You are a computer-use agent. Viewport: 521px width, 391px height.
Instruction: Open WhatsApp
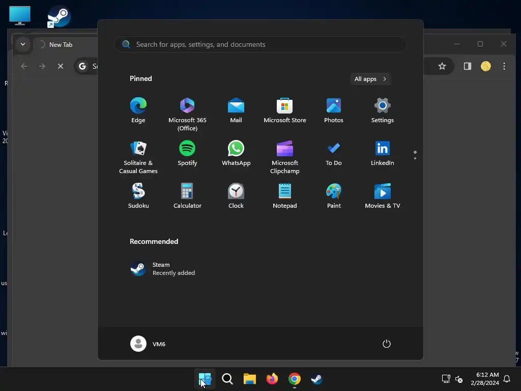pyautogui.click(x=236, y=153)
